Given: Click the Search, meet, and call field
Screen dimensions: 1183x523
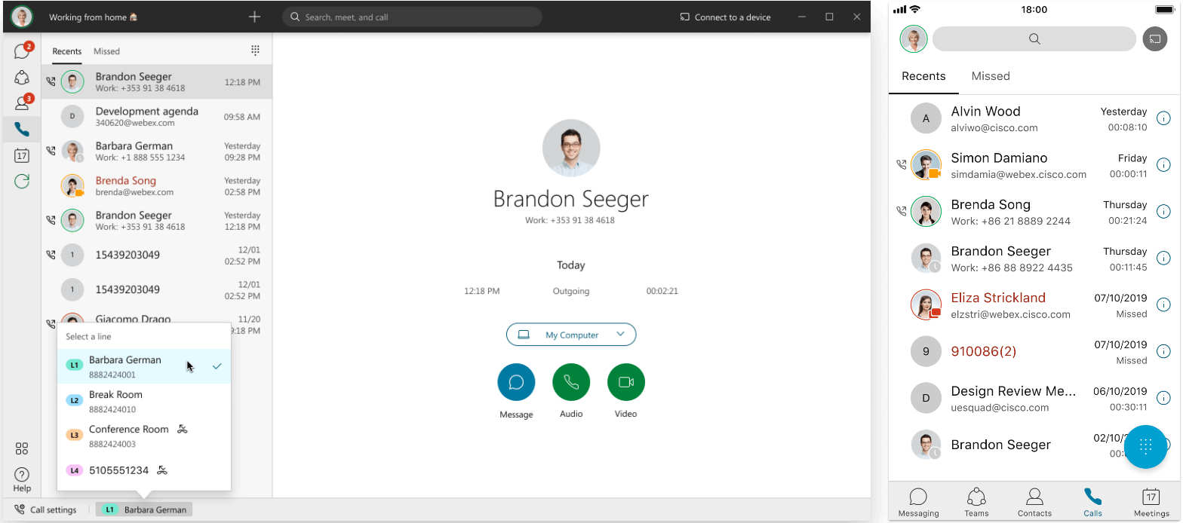Looking at the screenshot, I should click(x=412, y=17).
